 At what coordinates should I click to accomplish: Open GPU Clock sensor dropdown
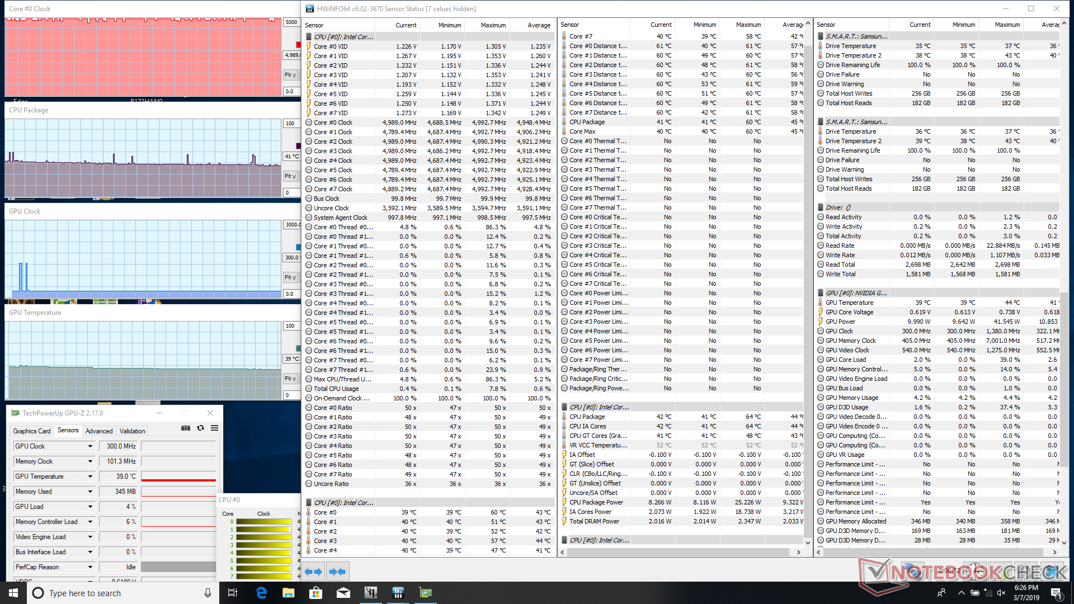click(x=90, y=446)
